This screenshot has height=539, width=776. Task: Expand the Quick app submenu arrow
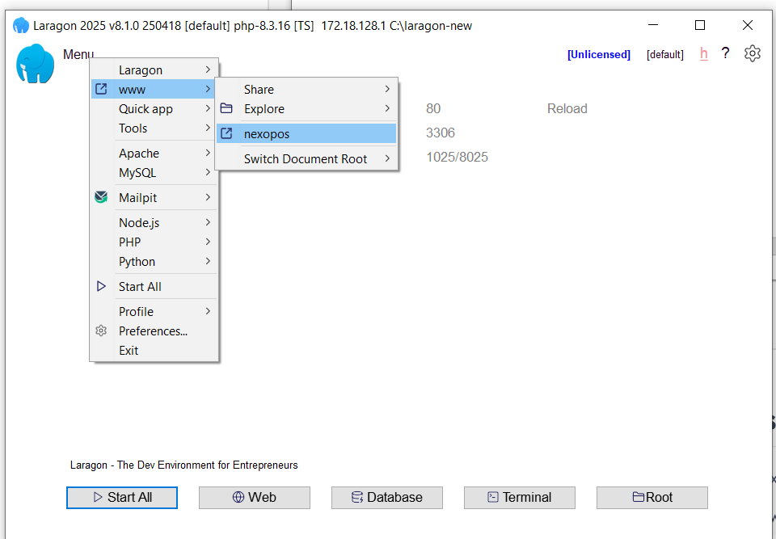point(209,108)
